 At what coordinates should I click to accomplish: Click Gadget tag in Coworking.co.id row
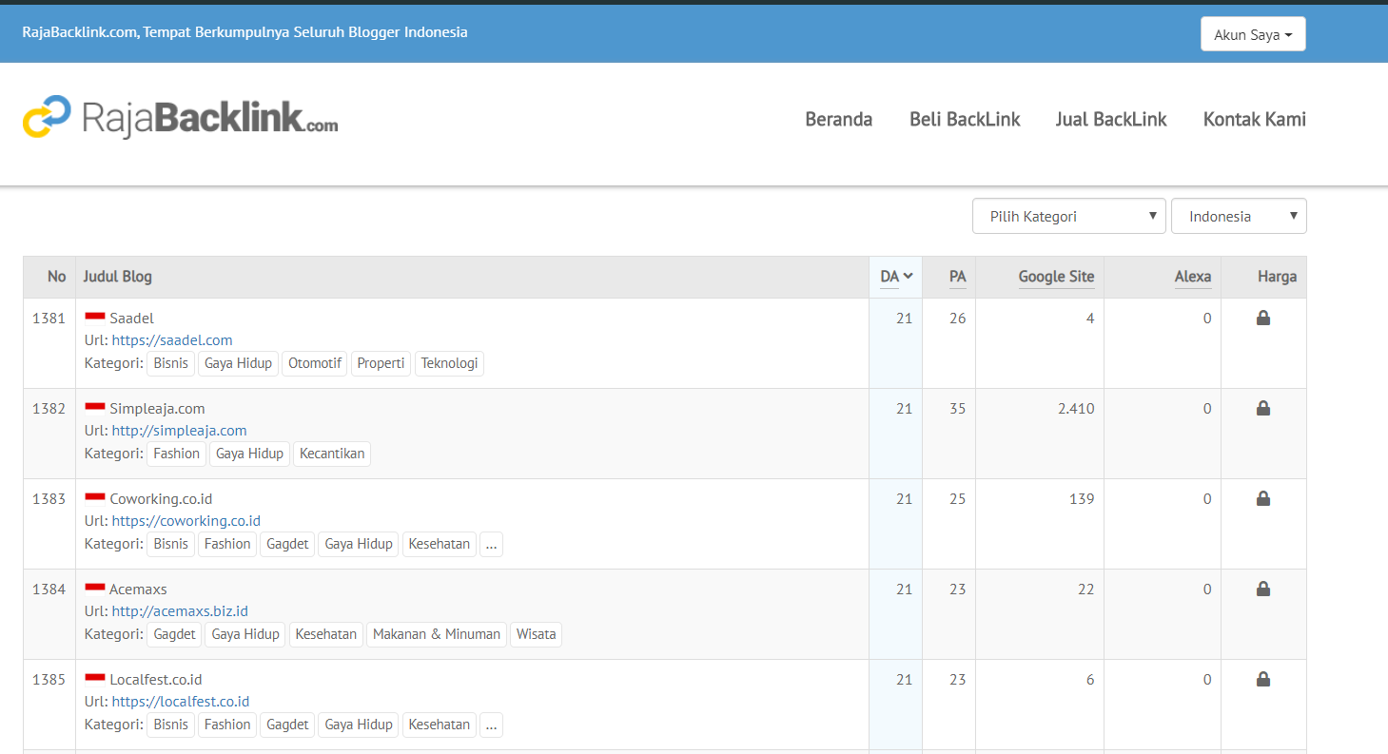(x=287, y=544)
